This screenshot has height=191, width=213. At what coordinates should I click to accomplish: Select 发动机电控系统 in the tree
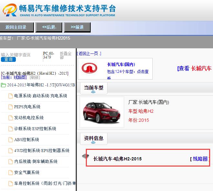click(x=29, y=118)
